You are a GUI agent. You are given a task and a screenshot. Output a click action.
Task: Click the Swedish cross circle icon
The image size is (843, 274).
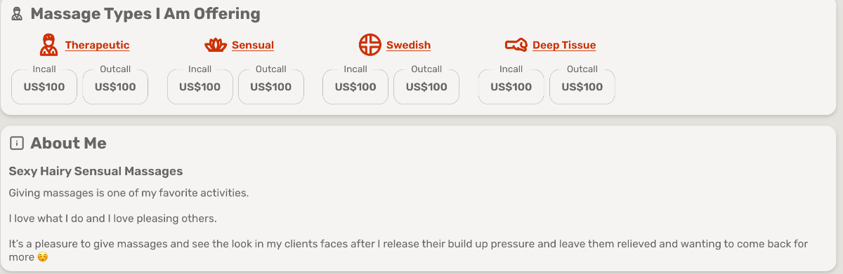(370, 45)
